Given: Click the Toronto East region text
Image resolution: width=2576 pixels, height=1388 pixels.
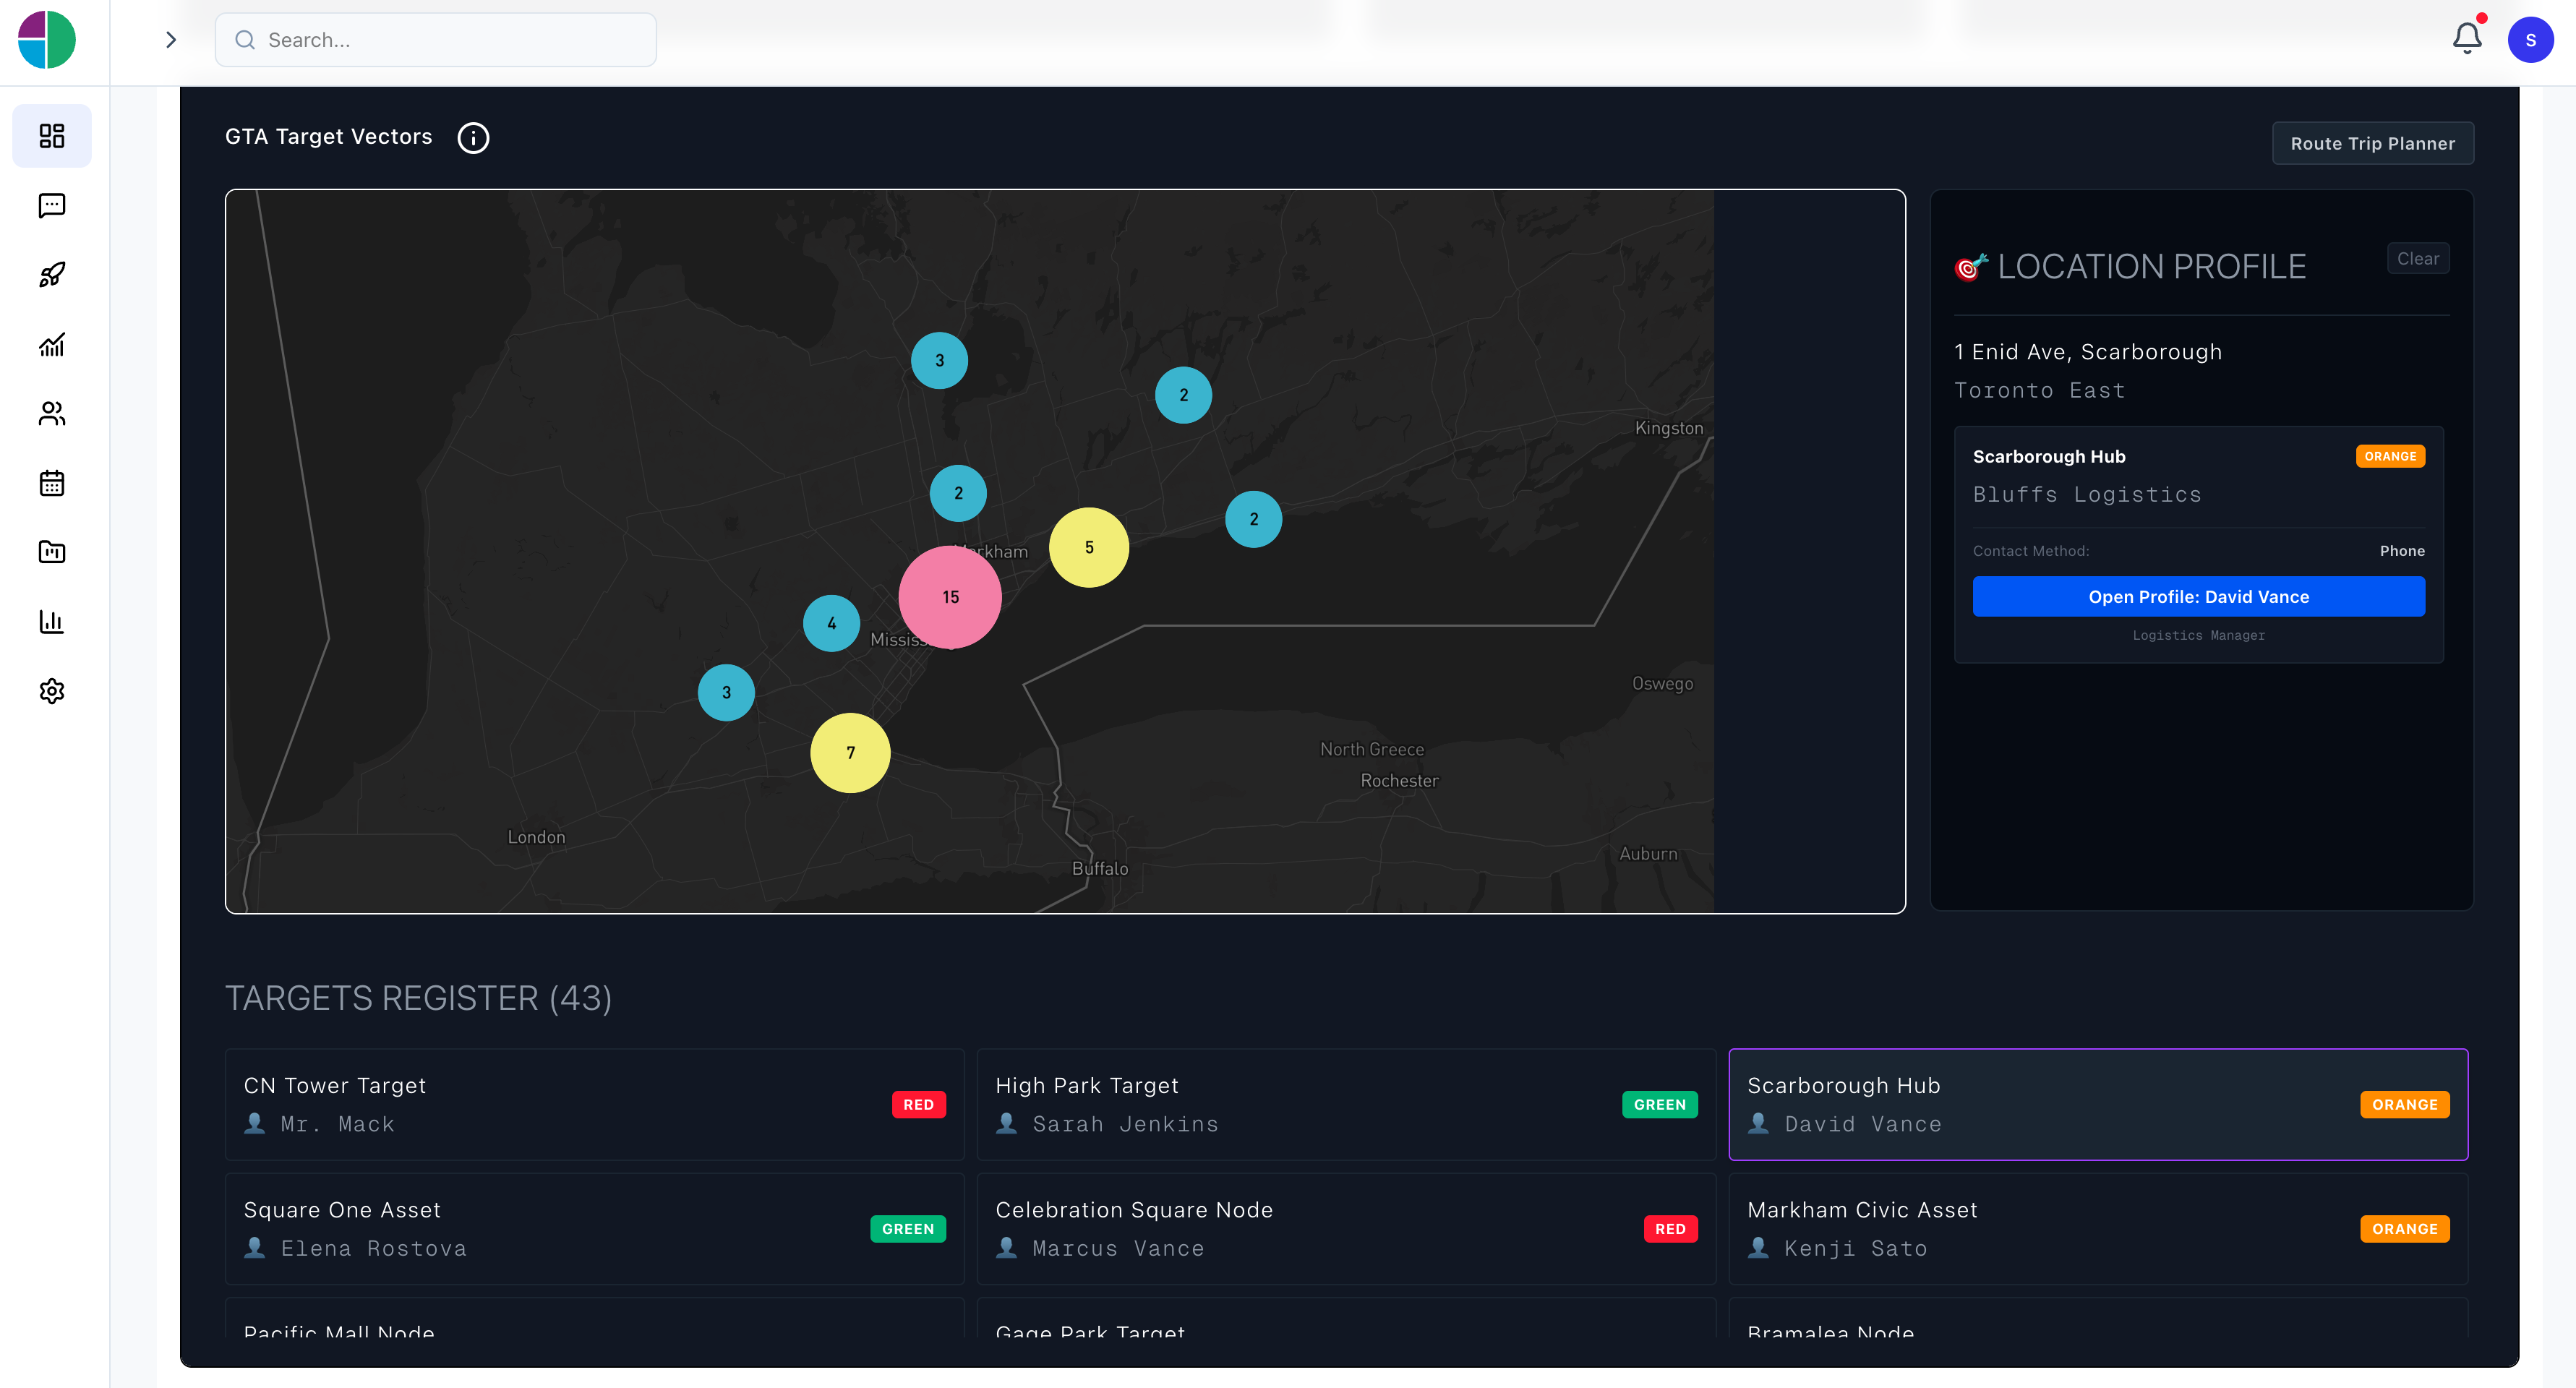Looking at the screenshot, I should pyautogui.click(x=2040, y=390).
